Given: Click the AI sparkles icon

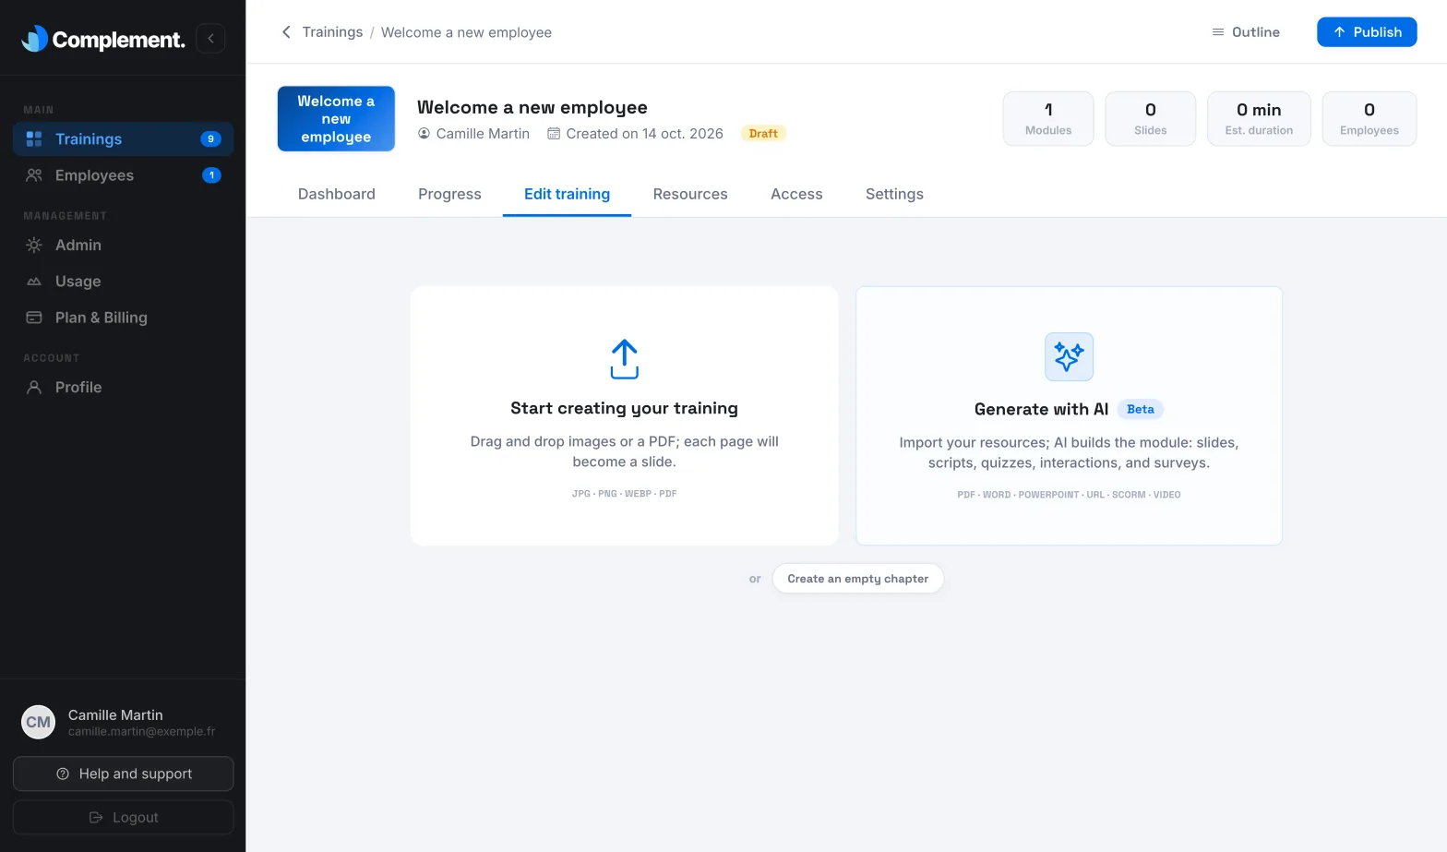Looking at the screenshot, I should 1069,357.
